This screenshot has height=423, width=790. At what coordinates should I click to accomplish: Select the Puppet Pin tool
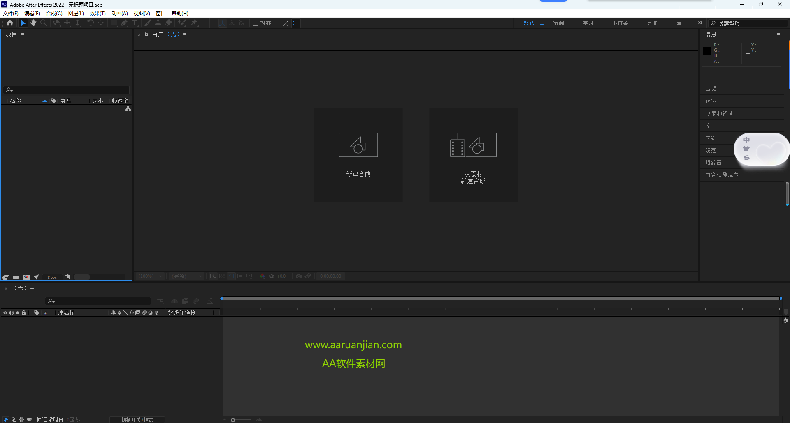(x=194, y=23)
